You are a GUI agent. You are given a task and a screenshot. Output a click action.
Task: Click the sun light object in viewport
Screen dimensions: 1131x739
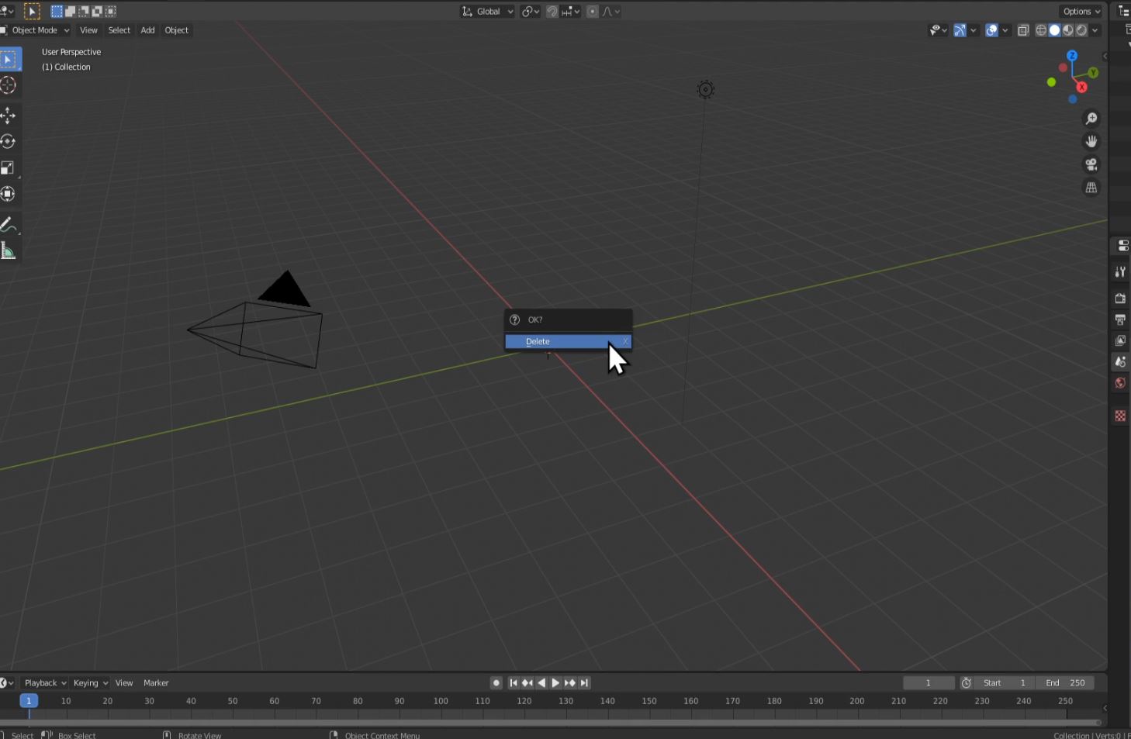tap(705, 89)
